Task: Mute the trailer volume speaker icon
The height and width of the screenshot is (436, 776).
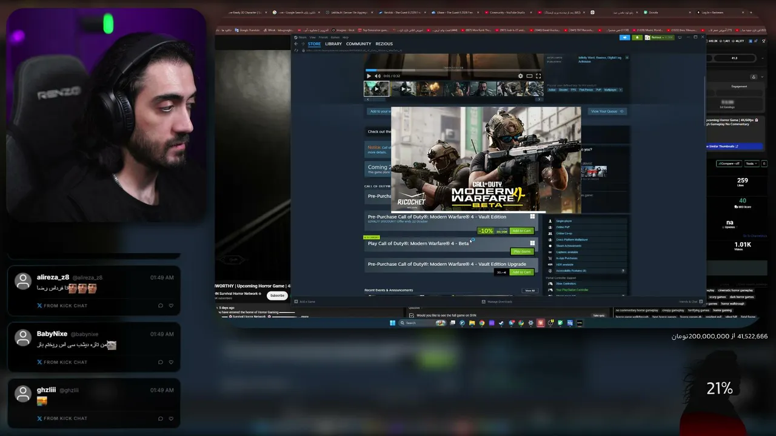Action: pos(377,76)
